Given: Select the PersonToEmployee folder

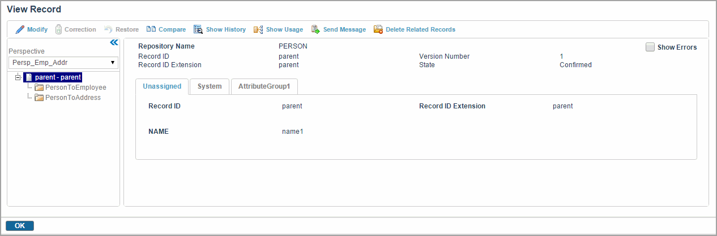Looking at the screenshot, I should click(x=75, y=88).
